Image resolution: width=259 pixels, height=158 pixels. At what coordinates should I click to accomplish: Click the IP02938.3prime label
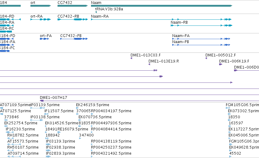(61, 147)
